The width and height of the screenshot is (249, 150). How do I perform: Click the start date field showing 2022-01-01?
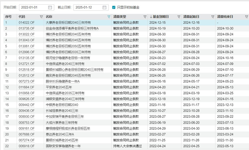(37, 7)
